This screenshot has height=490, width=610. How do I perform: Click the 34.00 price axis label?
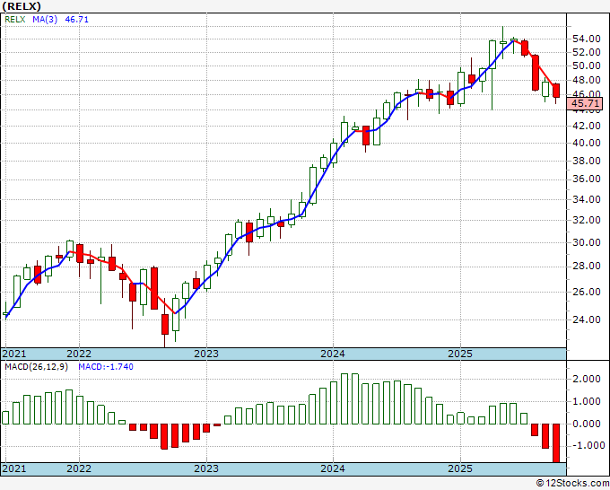click(x=587, y=199)
